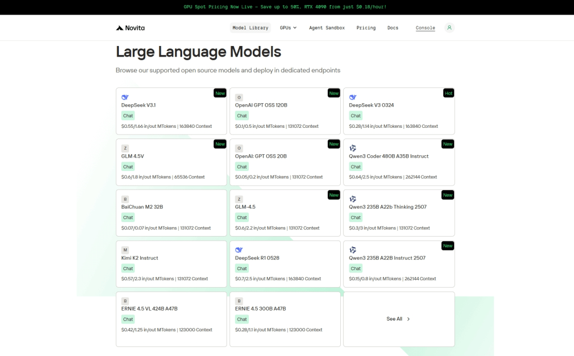Click the DeepSeek V3.1 whale icon
Screen dimensions: 574x356
[125, 97]
